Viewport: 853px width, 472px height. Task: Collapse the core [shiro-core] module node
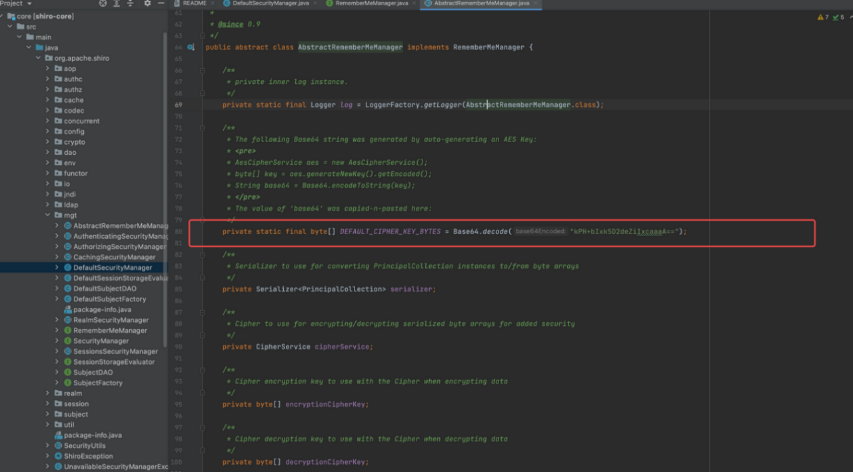coord(3,16)
